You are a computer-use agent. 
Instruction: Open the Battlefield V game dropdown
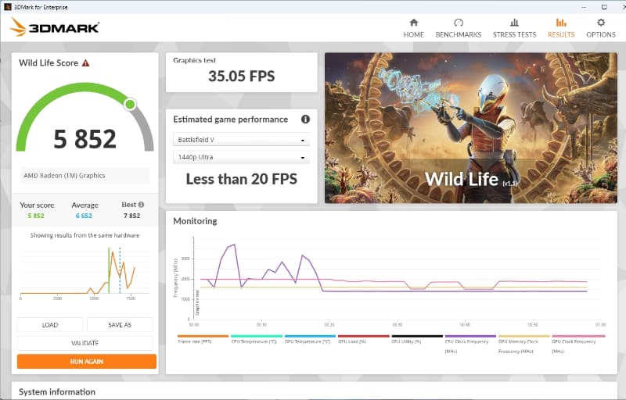241,140
